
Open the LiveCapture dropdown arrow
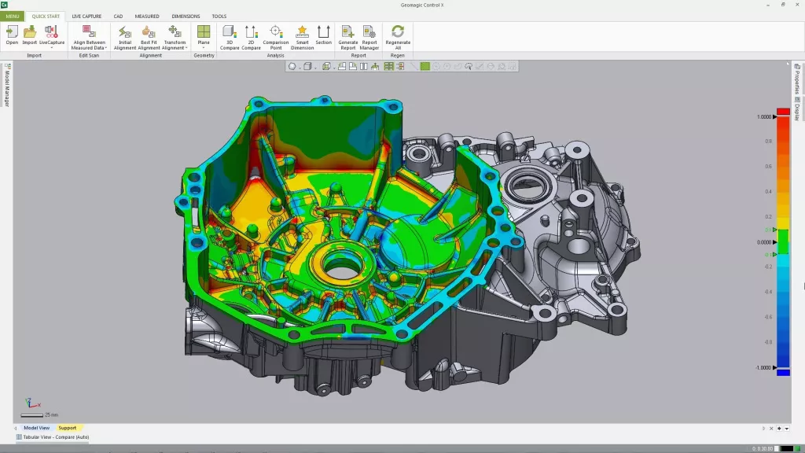point(52,47)
